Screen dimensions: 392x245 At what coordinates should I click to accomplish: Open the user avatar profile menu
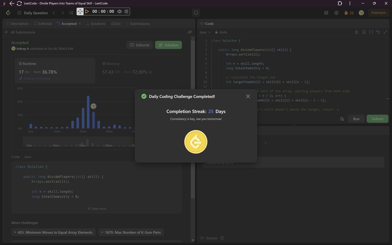pyautogui.click(x=361, y=13)
